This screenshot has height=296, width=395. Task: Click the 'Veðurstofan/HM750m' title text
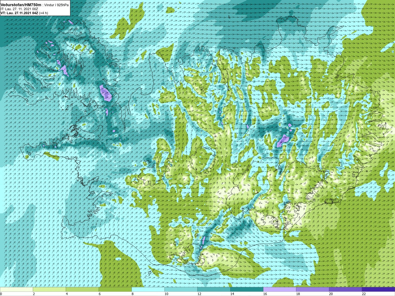coord(21,5)
